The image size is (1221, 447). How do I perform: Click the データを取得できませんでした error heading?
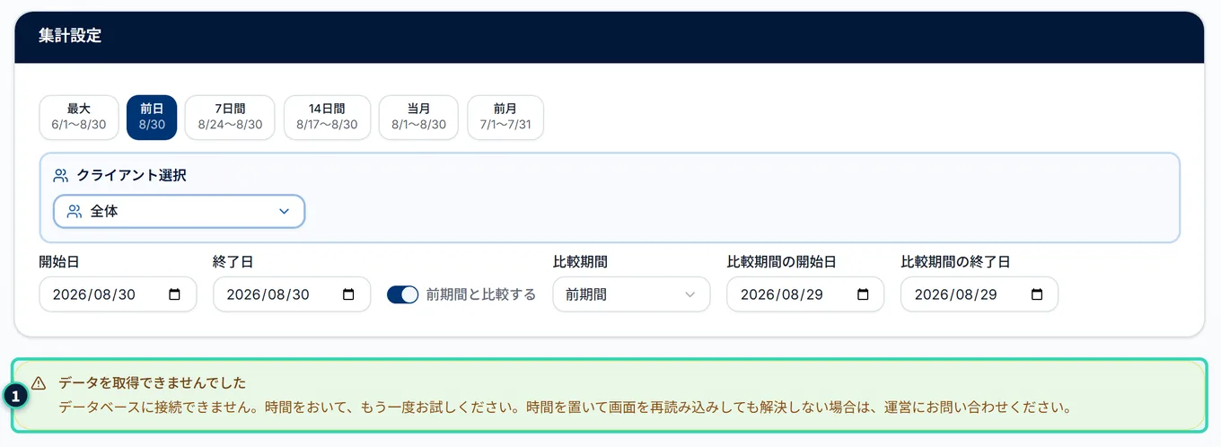152,383
